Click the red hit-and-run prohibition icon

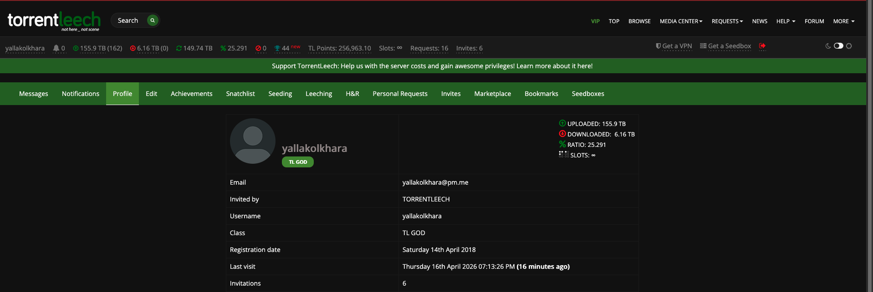(x=258, y=48)
